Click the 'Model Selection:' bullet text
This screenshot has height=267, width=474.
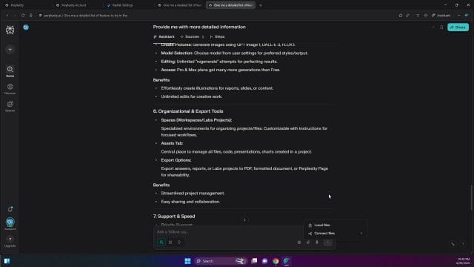[x=177, y=53]
